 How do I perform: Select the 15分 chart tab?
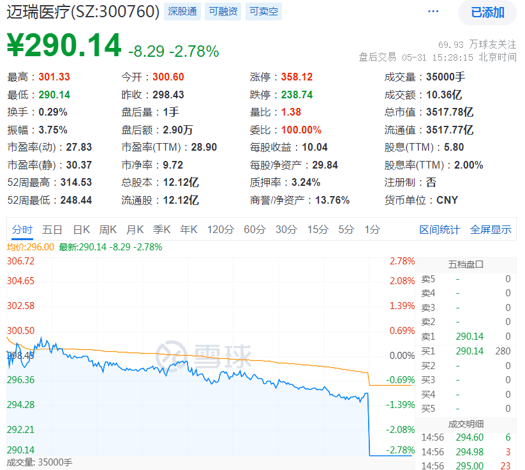(318, 230)
